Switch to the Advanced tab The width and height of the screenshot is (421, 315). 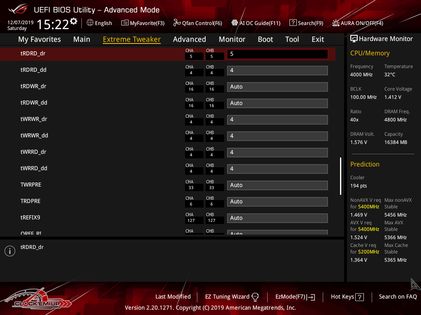pyautogui.click(x=189, y=39)
